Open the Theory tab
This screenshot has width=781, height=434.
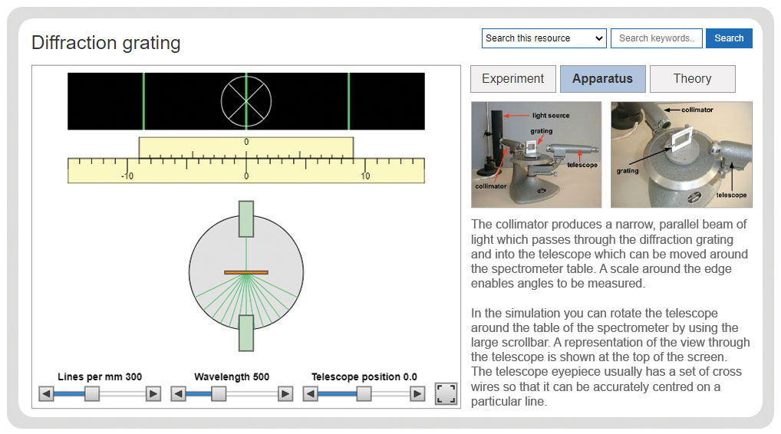(692, 79)
